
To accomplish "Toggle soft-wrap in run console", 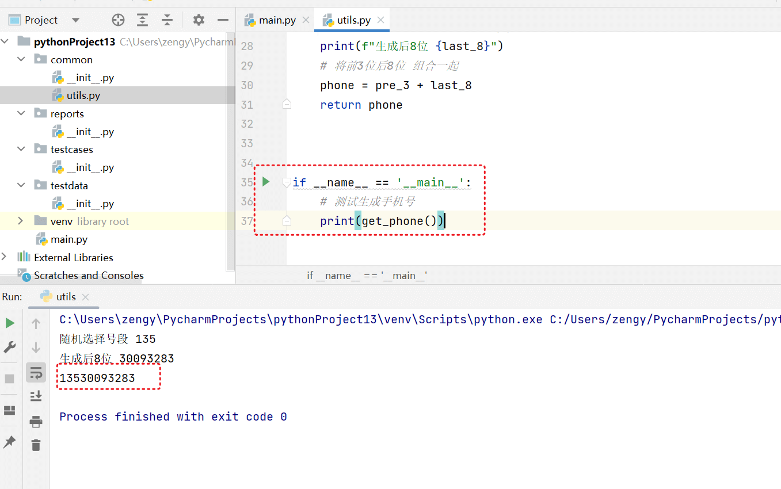I will point(36,373).
